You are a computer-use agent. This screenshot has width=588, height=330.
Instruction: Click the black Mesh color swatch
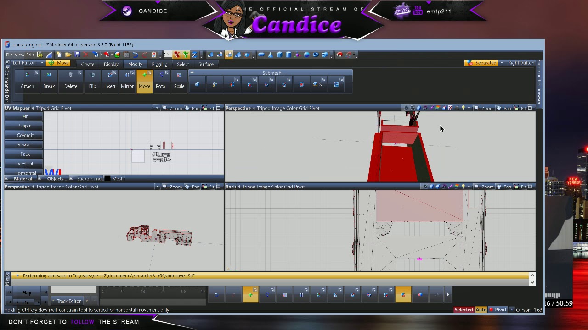107,179
